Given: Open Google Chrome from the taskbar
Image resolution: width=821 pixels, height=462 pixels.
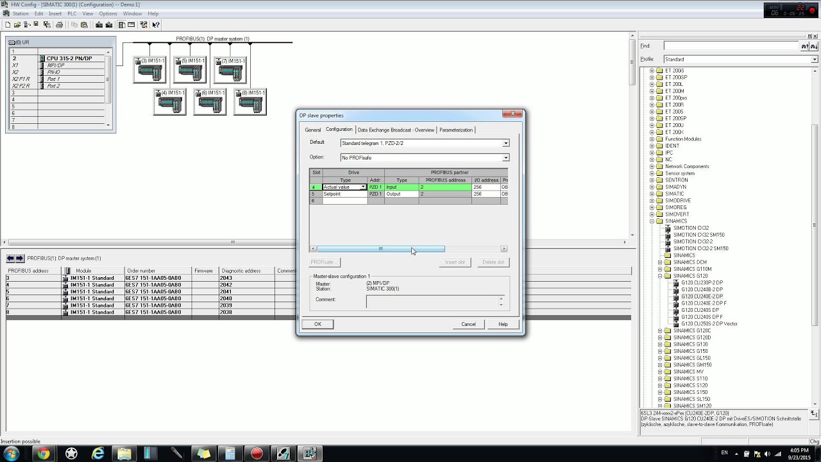Looking at the screenshot, I should point(44,454).
